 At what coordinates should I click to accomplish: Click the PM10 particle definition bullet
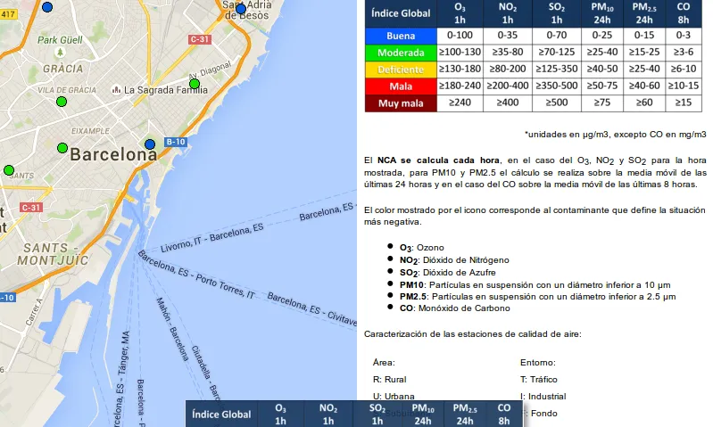(x=535, y=285)
